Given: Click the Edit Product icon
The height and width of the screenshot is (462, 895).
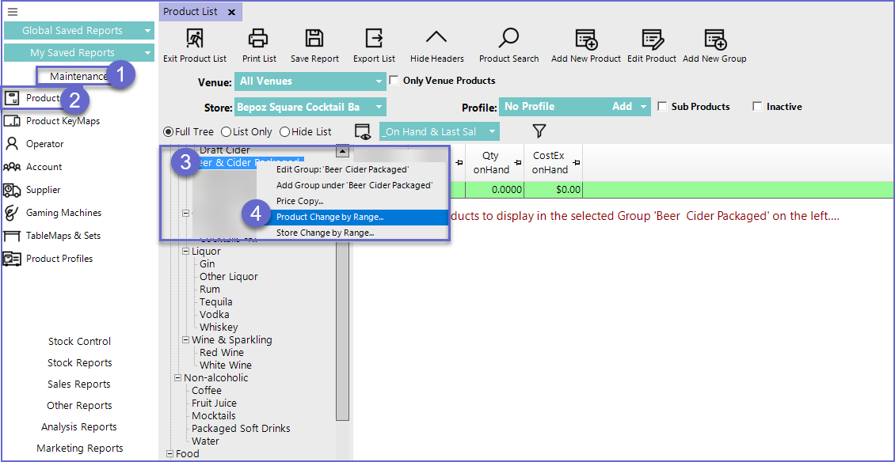Looking at the screenshot, I should (652, 39).
